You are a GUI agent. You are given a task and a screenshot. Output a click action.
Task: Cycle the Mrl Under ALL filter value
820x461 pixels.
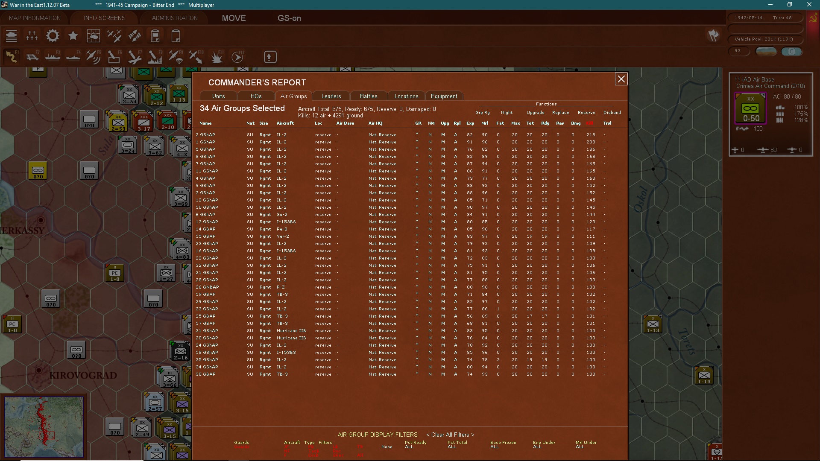click(x=580, y=447)
